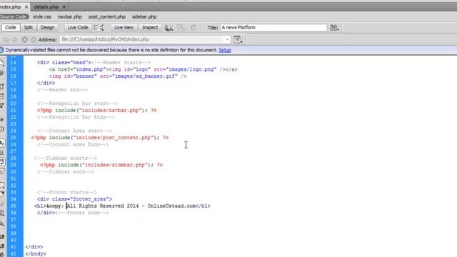Click the Title input field
Screen dimensions: 457x257
pos(273,28)
